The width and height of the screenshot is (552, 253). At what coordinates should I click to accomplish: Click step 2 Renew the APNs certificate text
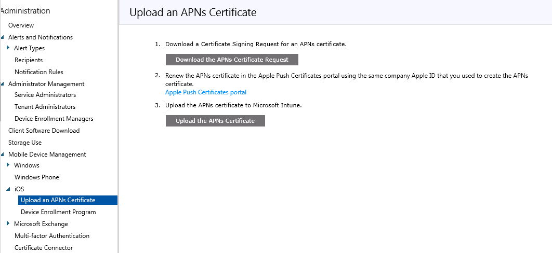tap(347, 80)
